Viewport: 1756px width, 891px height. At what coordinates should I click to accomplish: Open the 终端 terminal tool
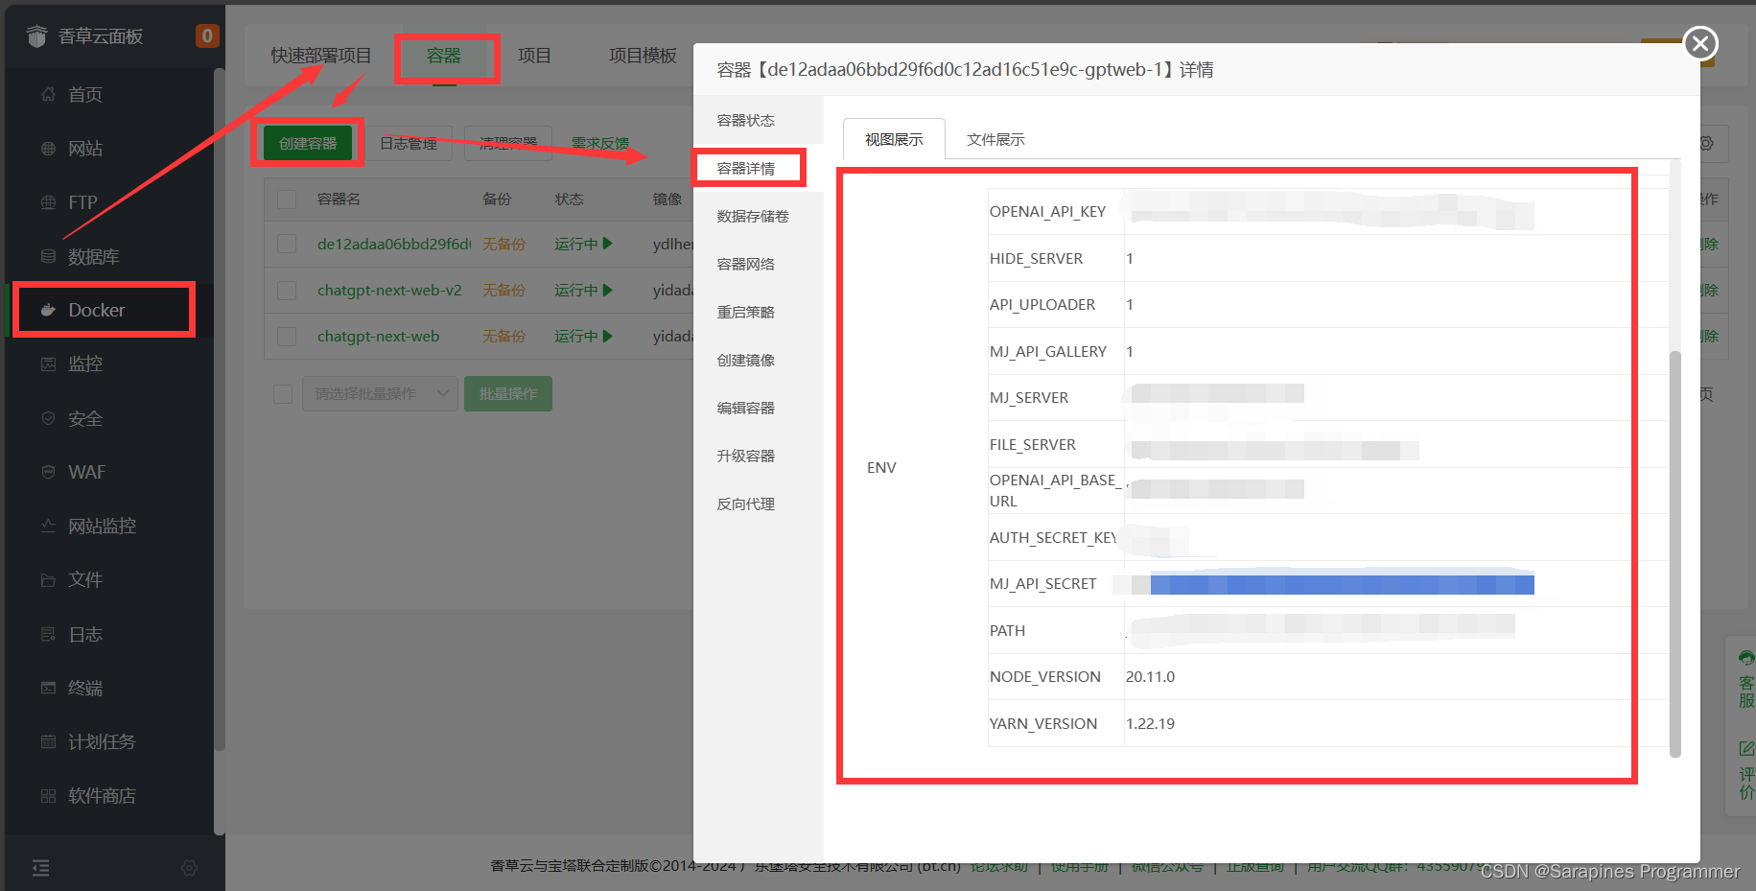click(84, 687)
